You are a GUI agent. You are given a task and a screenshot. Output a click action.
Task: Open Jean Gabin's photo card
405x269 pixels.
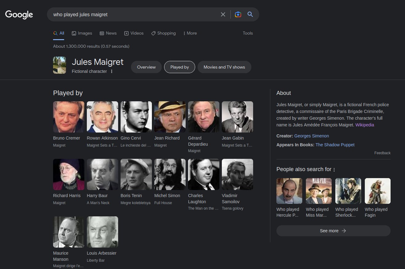[x=237, y=117]
